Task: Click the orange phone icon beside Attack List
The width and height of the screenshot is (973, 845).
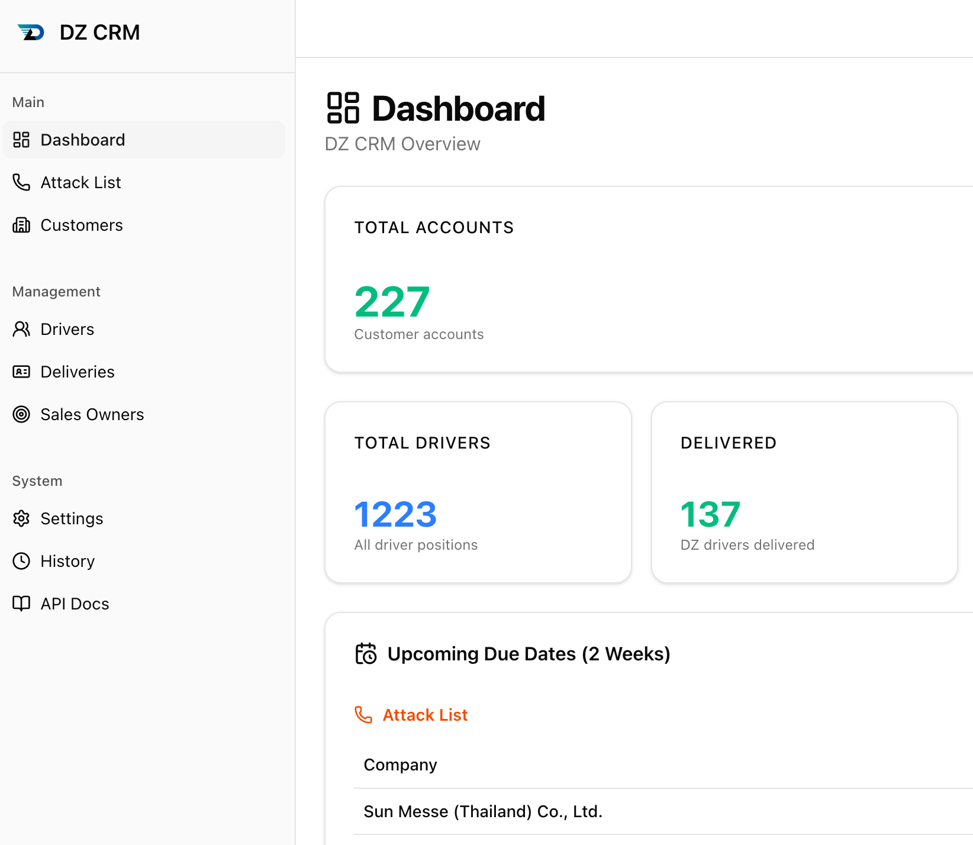Action: click(x=363, y=715)
